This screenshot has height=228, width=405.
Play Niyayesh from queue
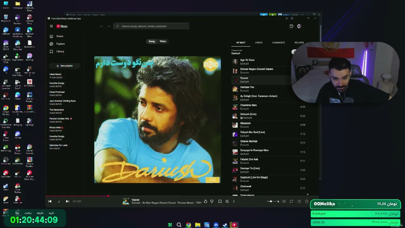[269, 125]
